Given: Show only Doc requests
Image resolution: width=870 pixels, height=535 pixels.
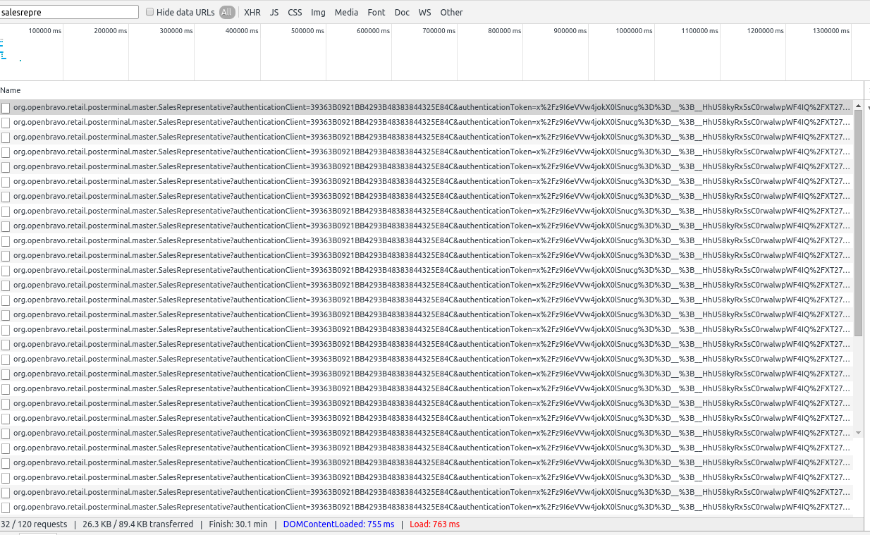Looking at the screenshot, I should [402, 13].
